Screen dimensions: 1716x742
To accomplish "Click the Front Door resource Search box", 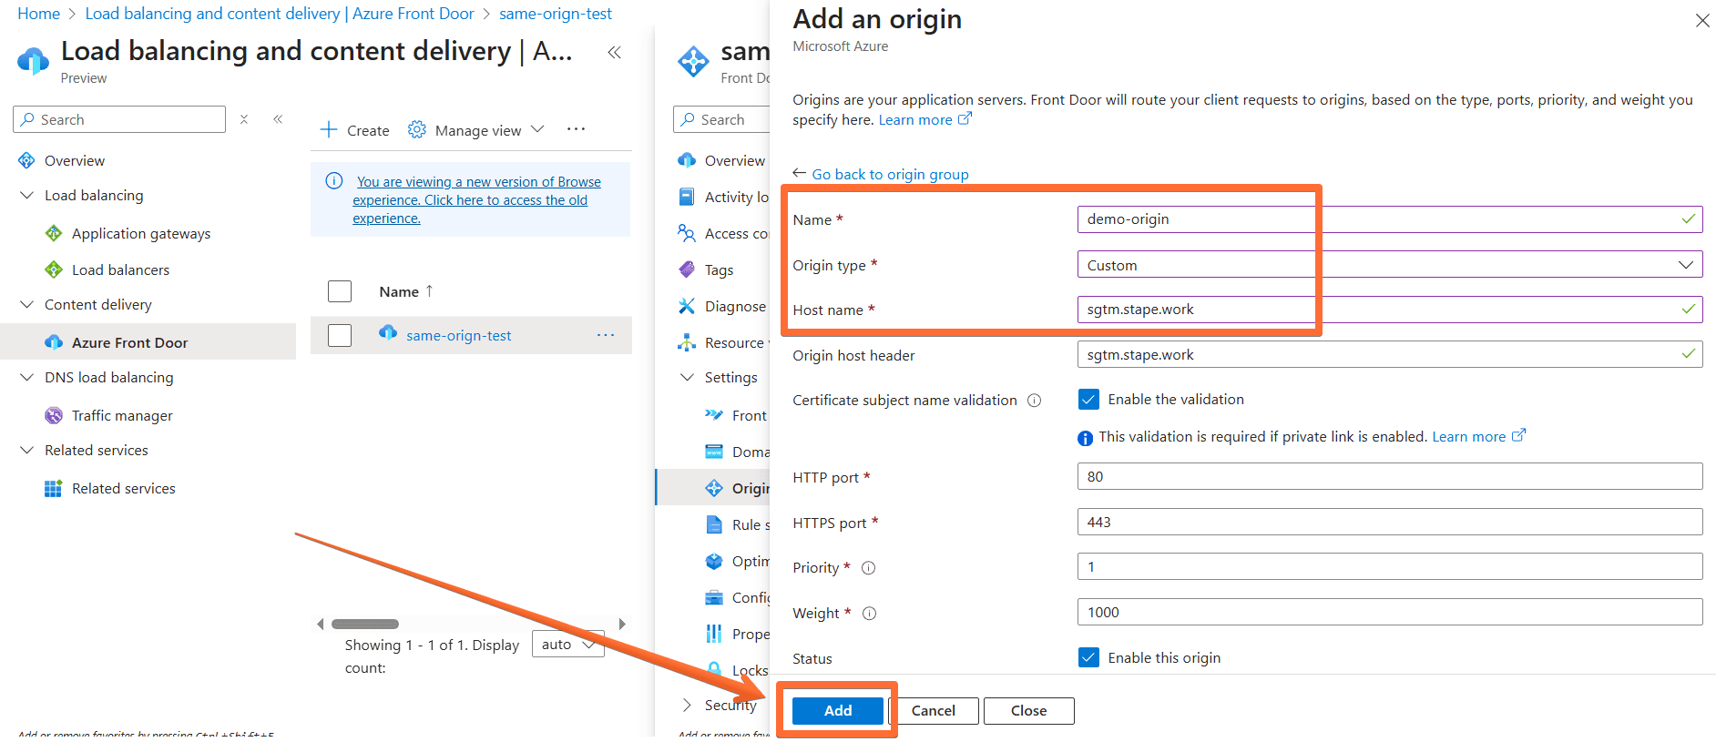I will (721, 119).
